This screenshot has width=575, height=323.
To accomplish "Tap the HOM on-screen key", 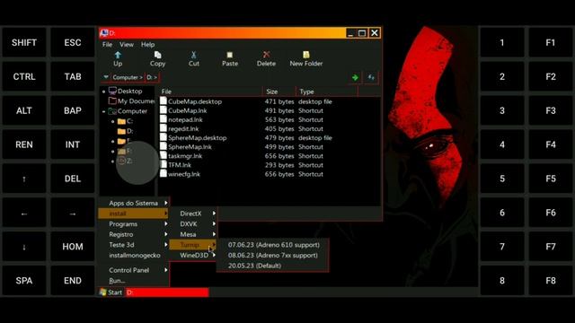I will pos(73,247).
